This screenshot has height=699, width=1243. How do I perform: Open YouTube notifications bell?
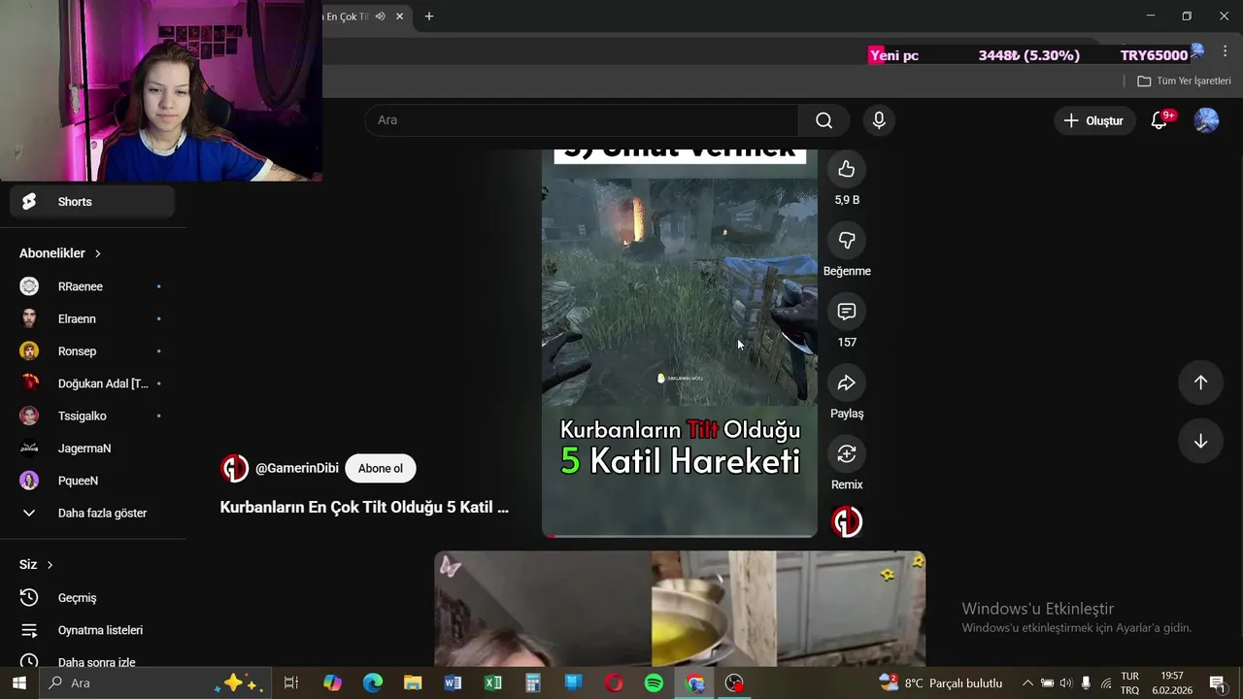click(1159, 120)
